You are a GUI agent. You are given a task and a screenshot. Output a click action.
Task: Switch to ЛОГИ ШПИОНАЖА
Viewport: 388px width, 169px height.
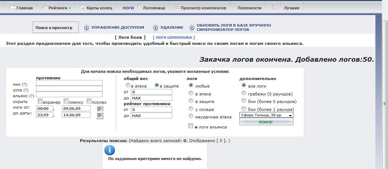[x=174, y=38]
